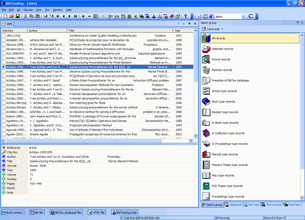Copy using the toolbar copy icon
Viewport: 305px width, 220px height.
pyautogui.click(x=32, y=16)
